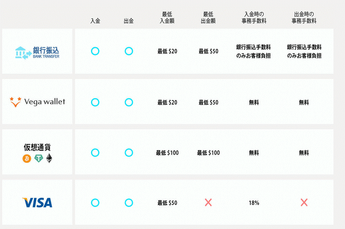
Task: Click the bank transfer logo icon
Action: (x=23, y=53)
